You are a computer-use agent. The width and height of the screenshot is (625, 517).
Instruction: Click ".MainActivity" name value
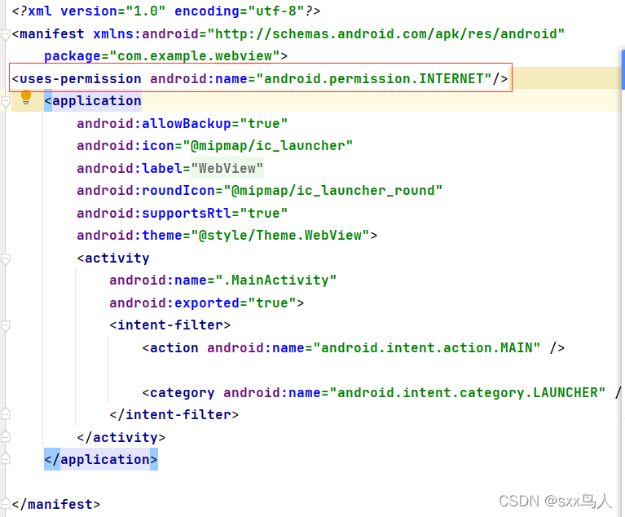(x=275, y=280)
